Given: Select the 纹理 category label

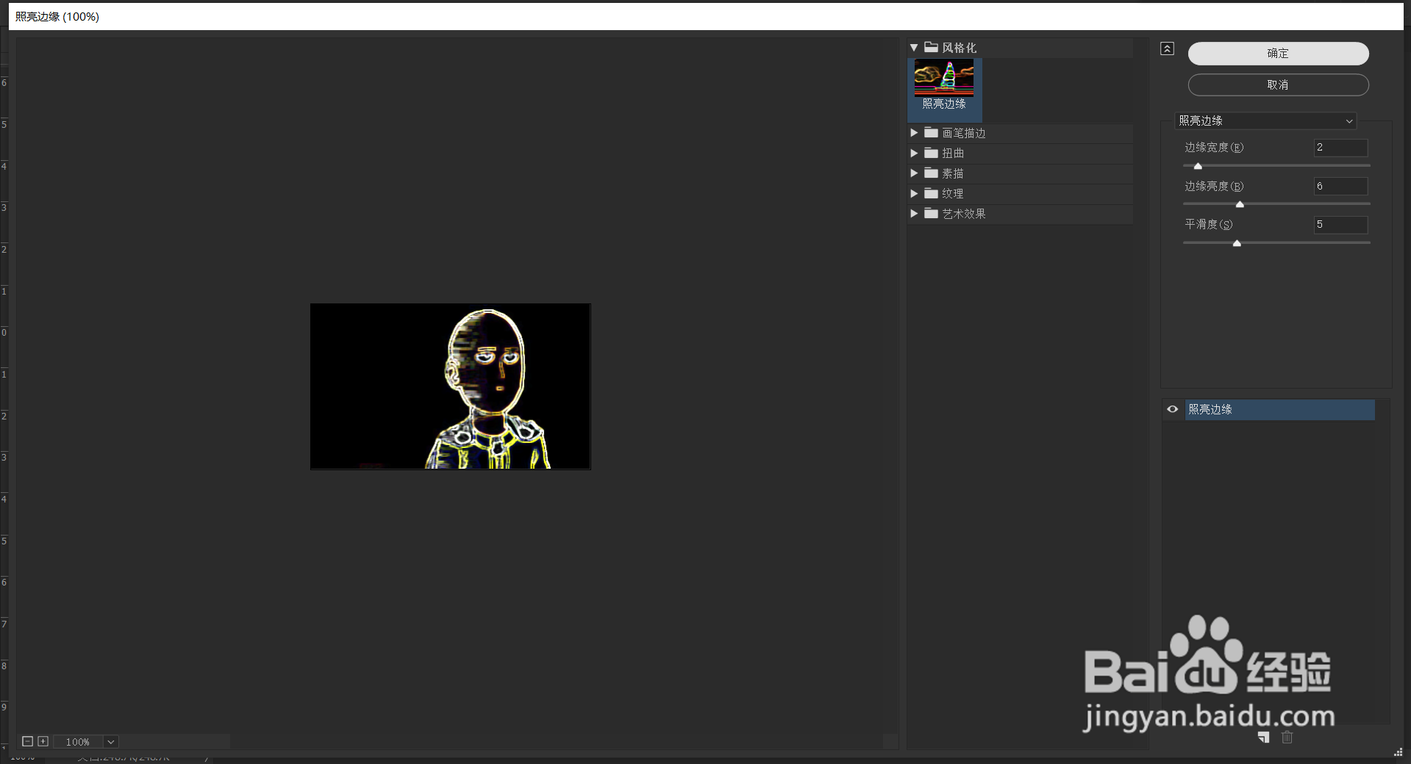Looking at the screenshot, I should coord(953,193).
